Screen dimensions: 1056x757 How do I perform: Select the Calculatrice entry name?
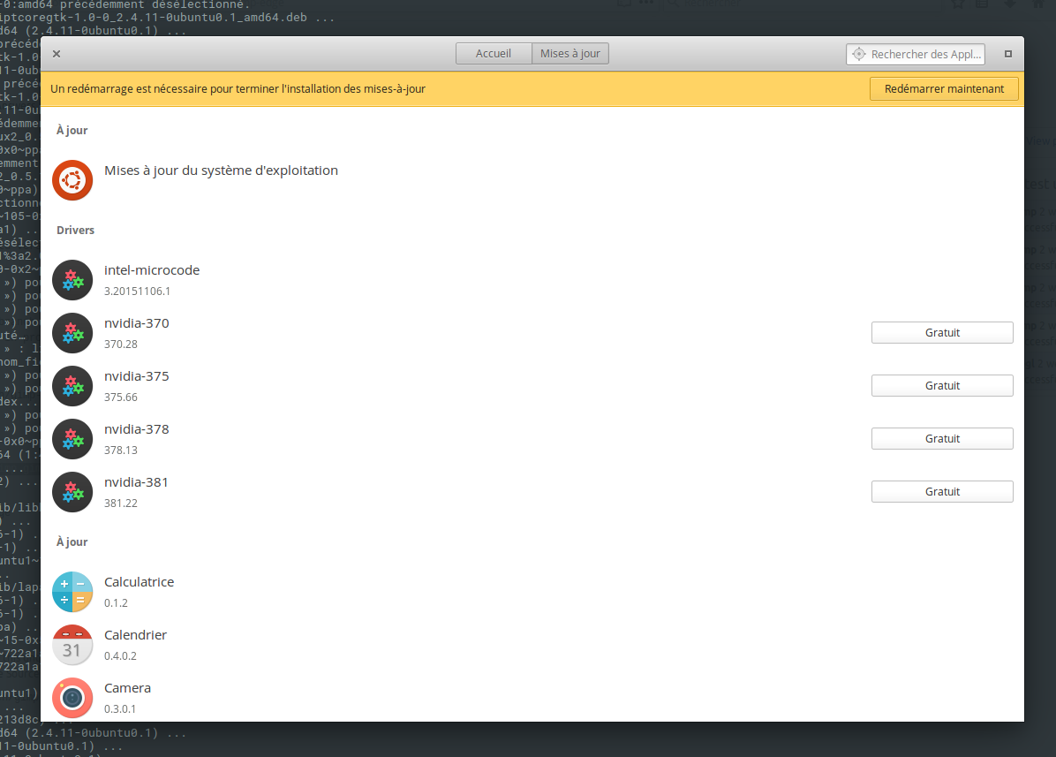click(139, 582)
